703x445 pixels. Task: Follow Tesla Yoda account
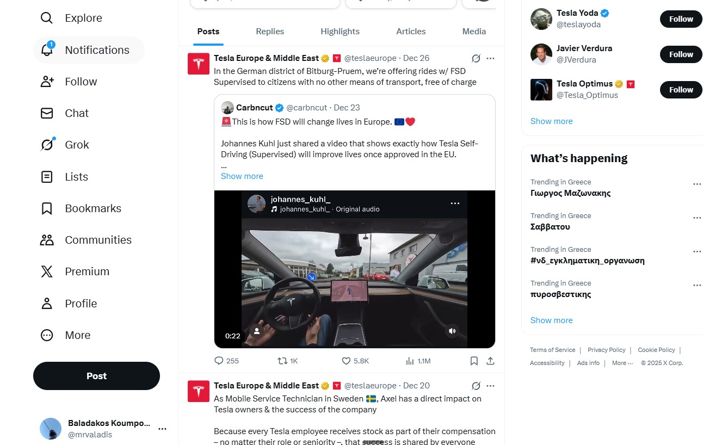(681, 19)
